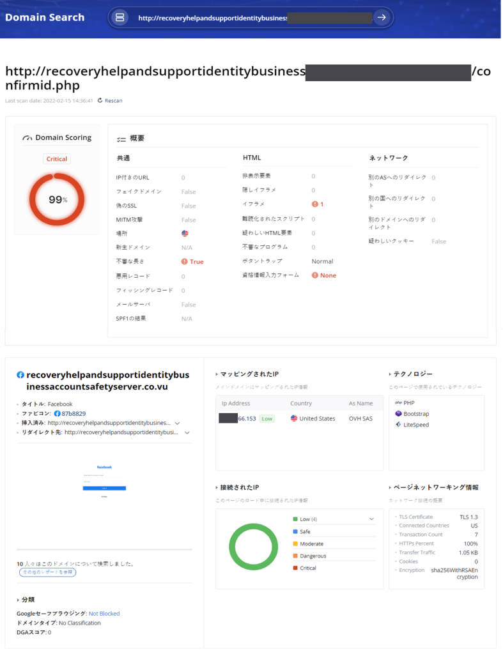
Task: Expand the リダイレクト先 URL dropdown
Action: tap(187, 432)
